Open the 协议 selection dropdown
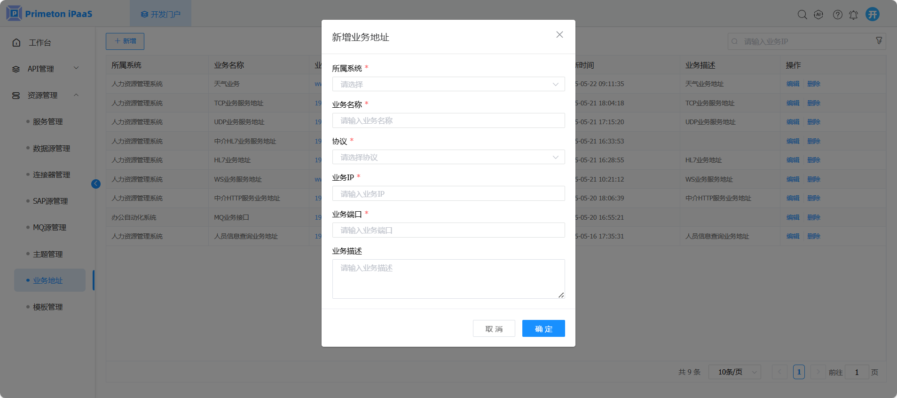This screenshot has width=897, height=398. pos(448,157)
